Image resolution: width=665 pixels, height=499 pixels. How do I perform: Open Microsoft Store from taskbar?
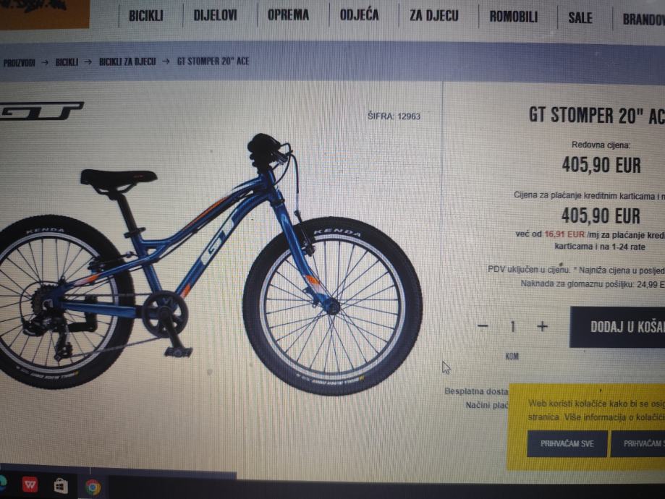click(x=61, y=486)
